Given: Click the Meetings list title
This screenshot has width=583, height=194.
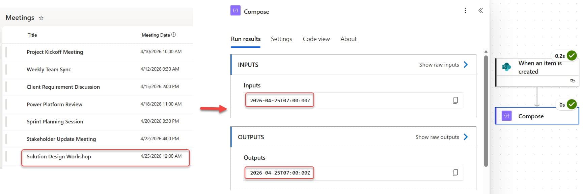Looking at the screenshot, I should pos(20,17).
